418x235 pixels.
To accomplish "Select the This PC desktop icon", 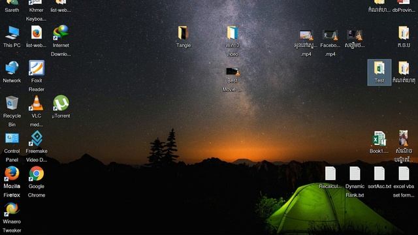I will pyautogui.click(x=12, y=37).
